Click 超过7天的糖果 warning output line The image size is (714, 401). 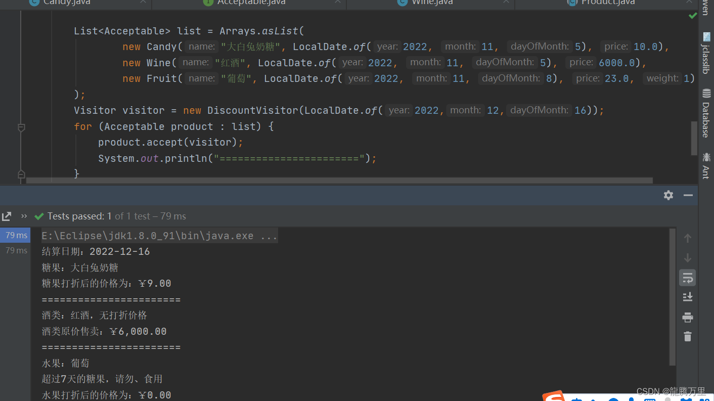(x=102, y=379)
